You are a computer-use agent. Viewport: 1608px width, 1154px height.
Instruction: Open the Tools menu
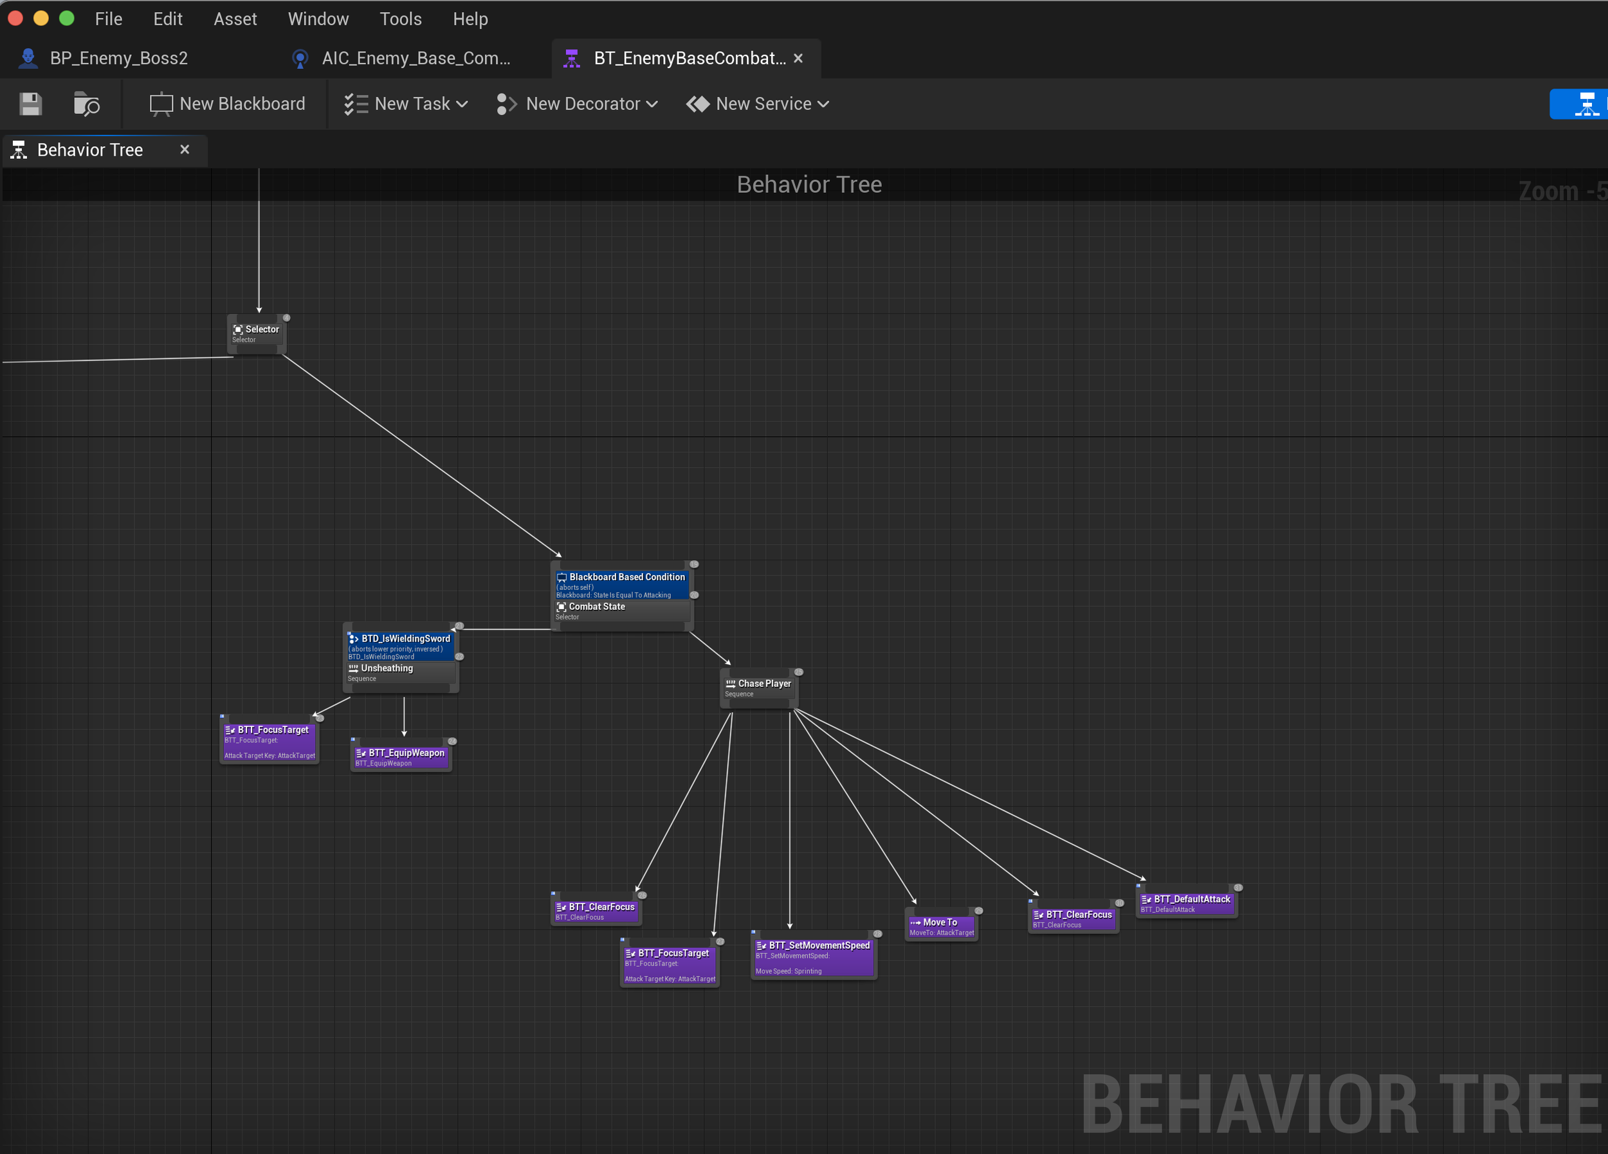(x=400, y=19)
